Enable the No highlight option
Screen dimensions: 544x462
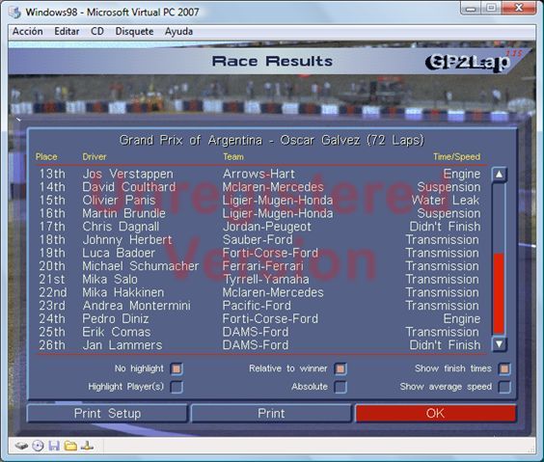(x=177, y=368)
